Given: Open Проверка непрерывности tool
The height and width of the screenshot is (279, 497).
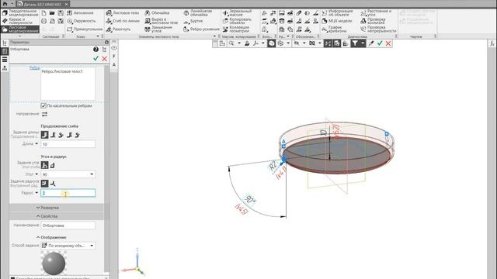Looking at the screenshot, I should click(378, 29).
